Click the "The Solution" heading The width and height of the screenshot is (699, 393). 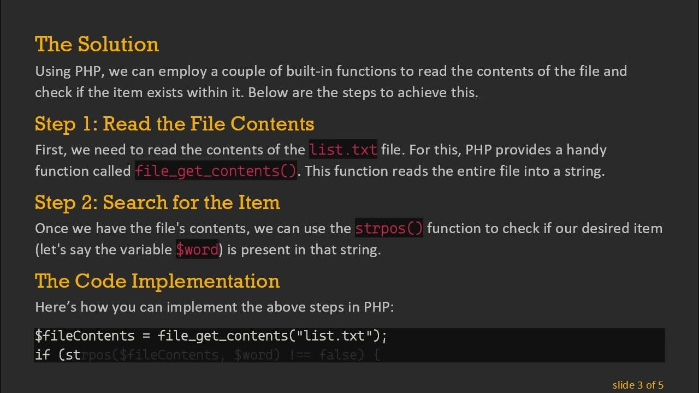click(97, 44)
